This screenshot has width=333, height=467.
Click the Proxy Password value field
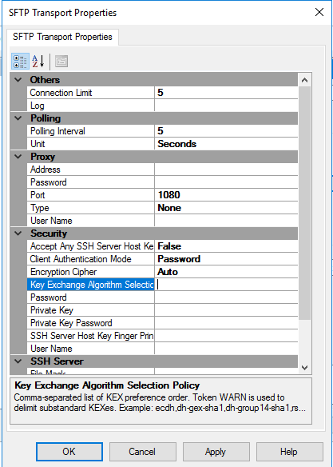coord(226,182)
